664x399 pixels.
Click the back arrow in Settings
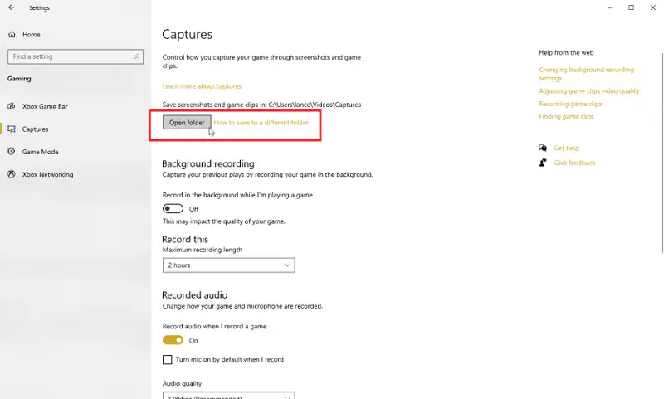[11, 7]
